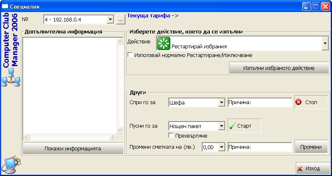Click the info area scroll up arrow

[120, 41]
